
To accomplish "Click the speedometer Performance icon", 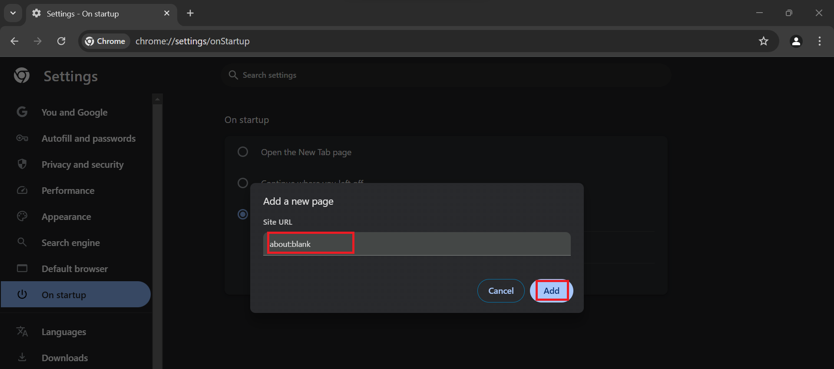I will pos(22,190).
